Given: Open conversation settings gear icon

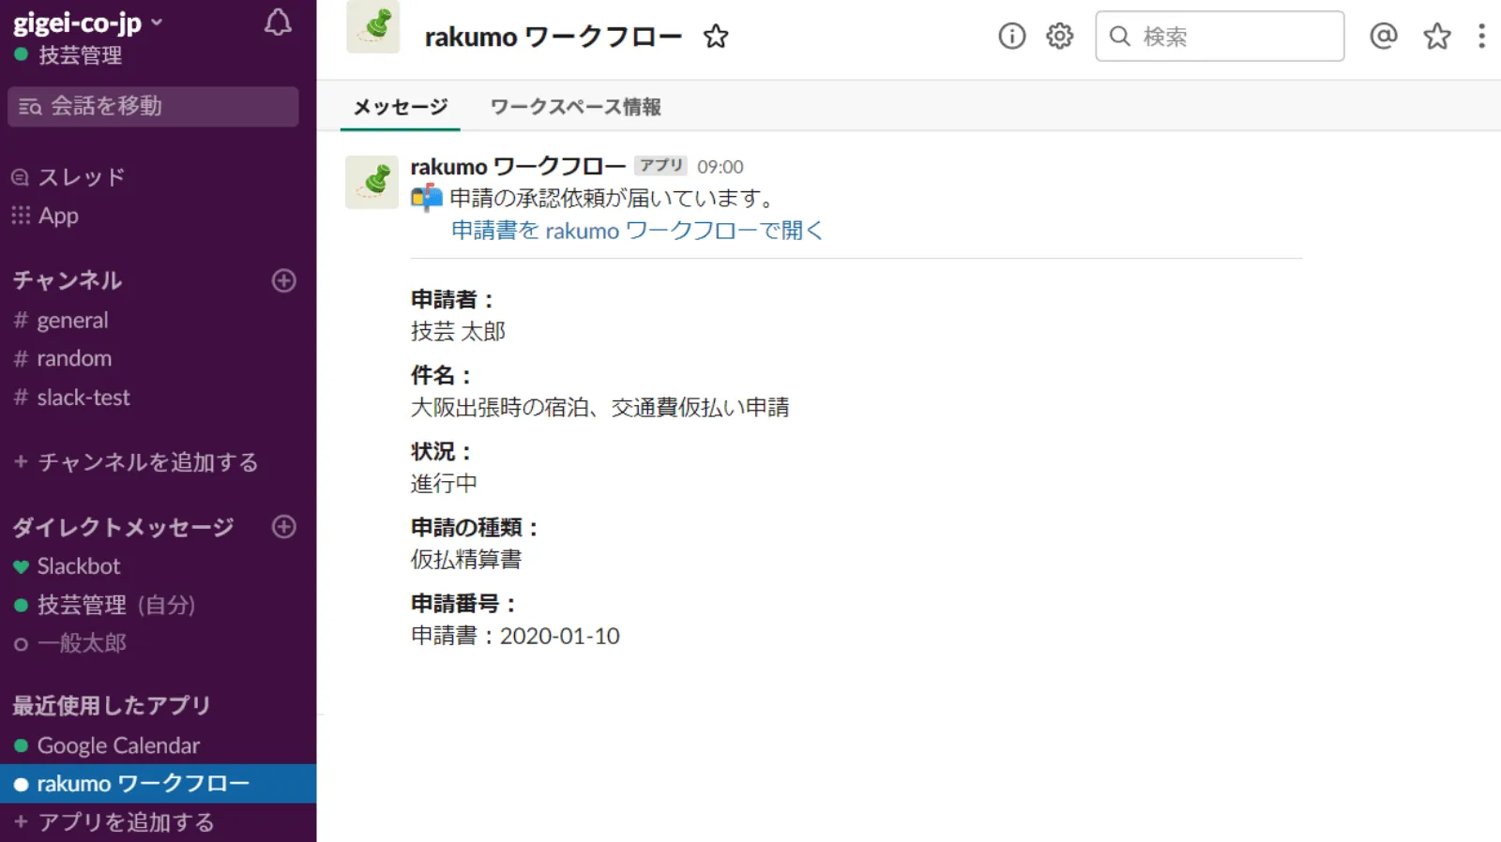Looking at the screenshot, I should click(1059, 37).
